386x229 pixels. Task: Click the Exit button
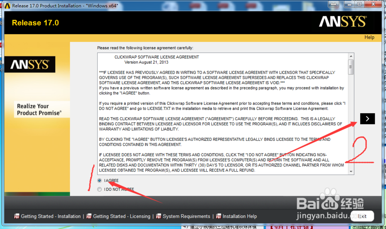point(362,216)
